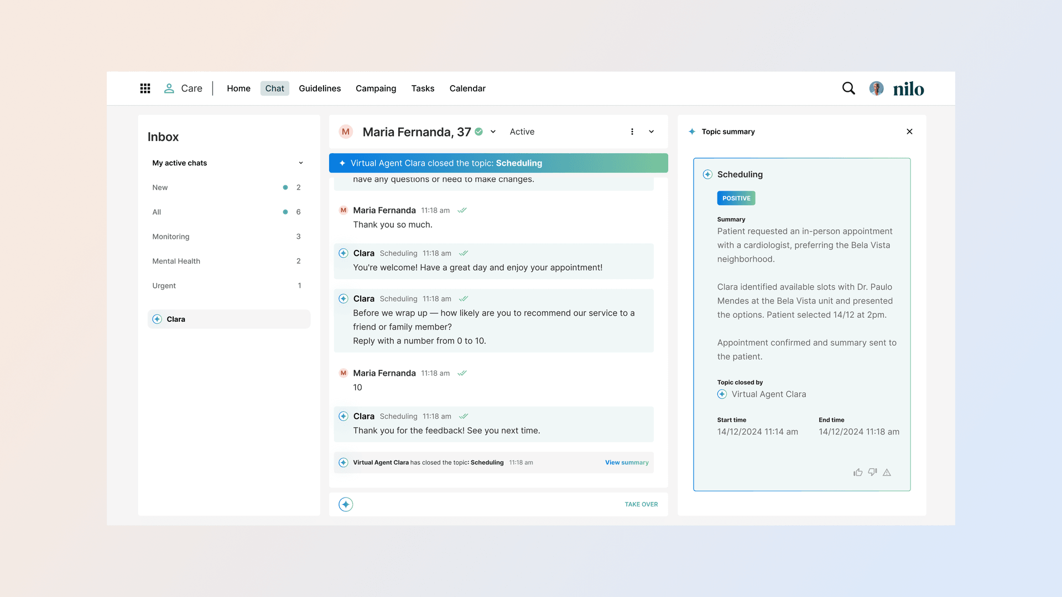Click the nilo logo
The image size is (1062, 597).
(908, 89)
